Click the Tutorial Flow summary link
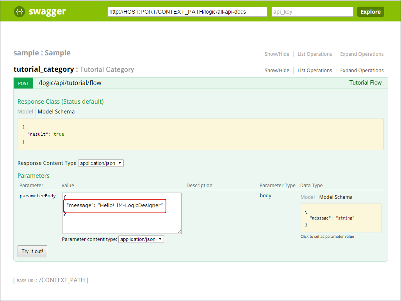The width and height of the screenshot is (401, 301). pos(365,83)
